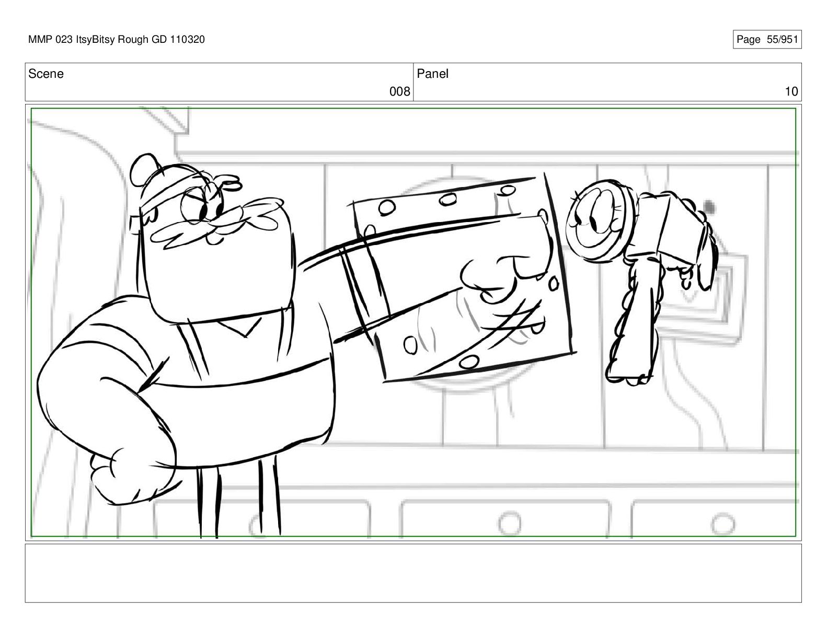827x640 pixels.
Task: Click the 'Scene' header label
Action: tap(46, 74)
